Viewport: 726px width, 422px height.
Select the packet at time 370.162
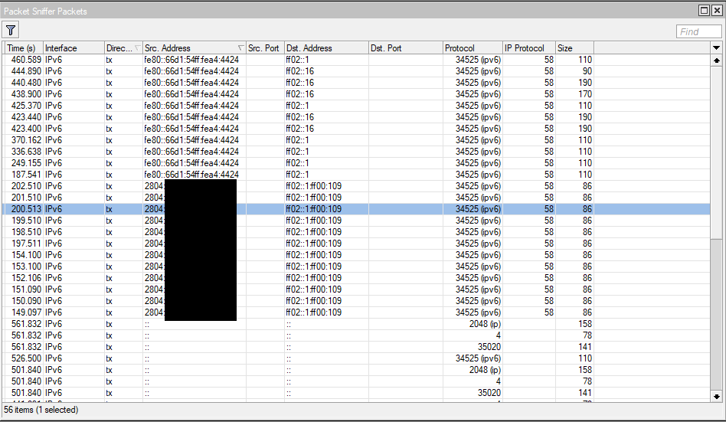pos(355,140)
